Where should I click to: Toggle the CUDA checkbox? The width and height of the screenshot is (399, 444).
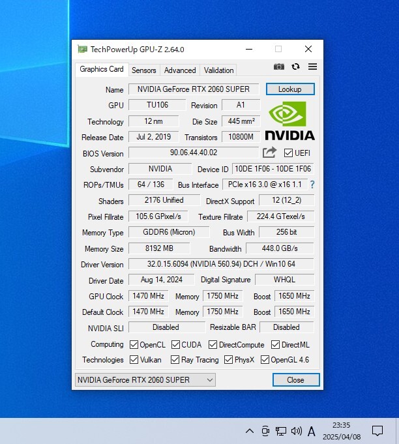(175, 345)
